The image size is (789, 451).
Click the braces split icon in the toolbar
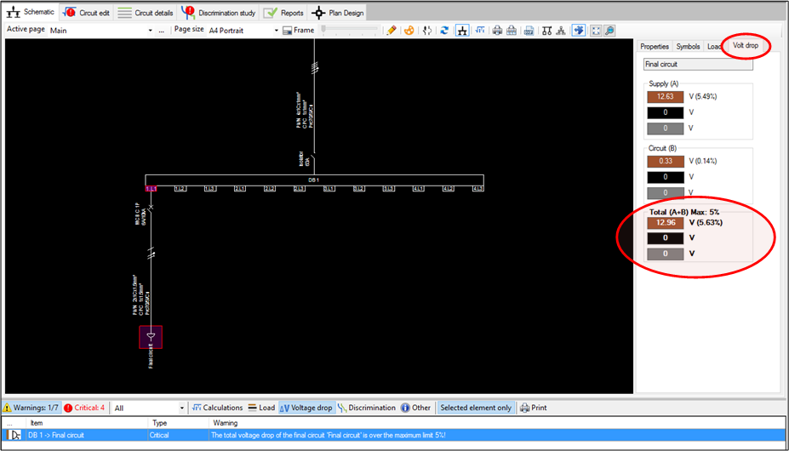tap(427, 30)
